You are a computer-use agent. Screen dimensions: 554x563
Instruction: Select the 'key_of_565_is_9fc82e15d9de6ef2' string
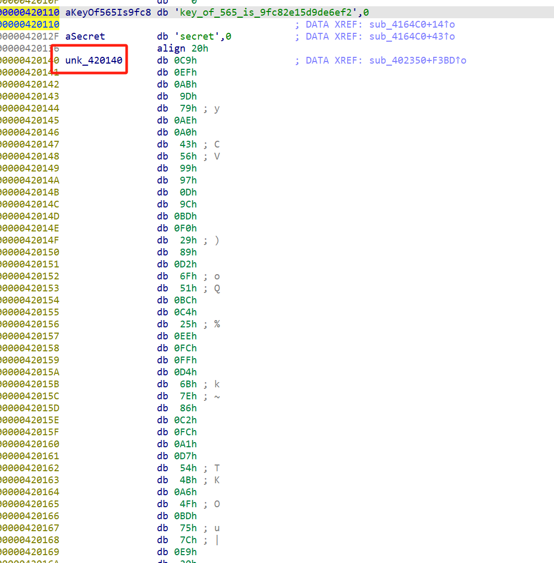tap(262, 12)
